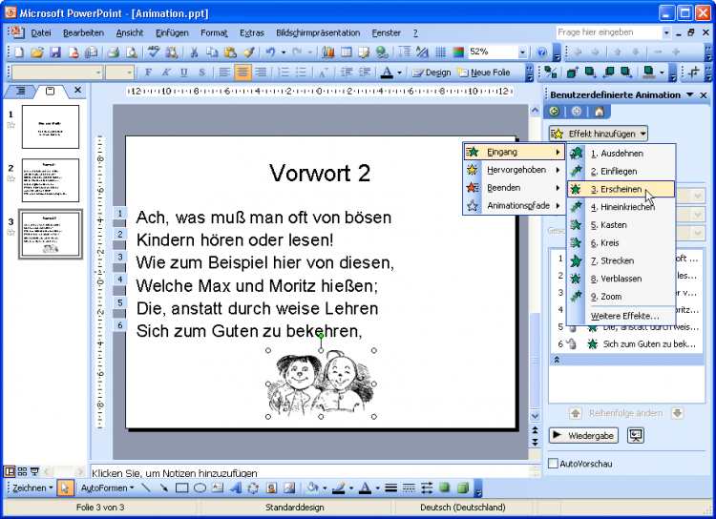The height and width of the screenshot is (519, 716).
Task: Click the center text alignment icon
Action: pyautogui.click(x=242, y=73)
